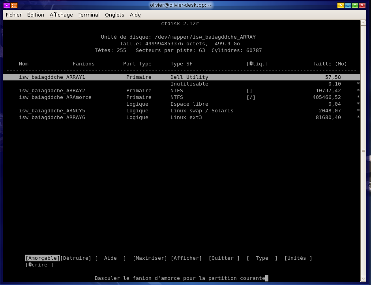Screen dimensions: 371x285
Task: Select the Détruire option in cfdisk
Action: 76,258
